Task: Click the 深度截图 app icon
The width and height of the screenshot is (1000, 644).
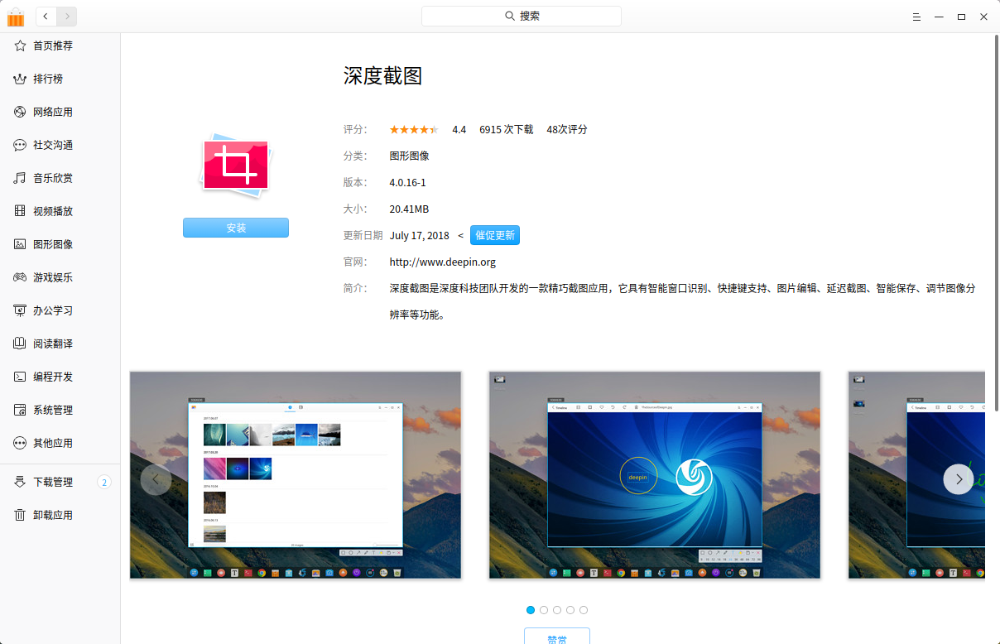Action: click(237, 166)
